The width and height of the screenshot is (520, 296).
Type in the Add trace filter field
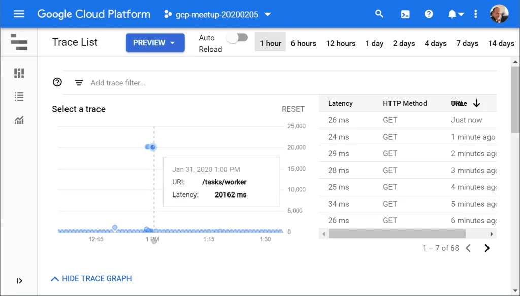[x=203, y=83]
